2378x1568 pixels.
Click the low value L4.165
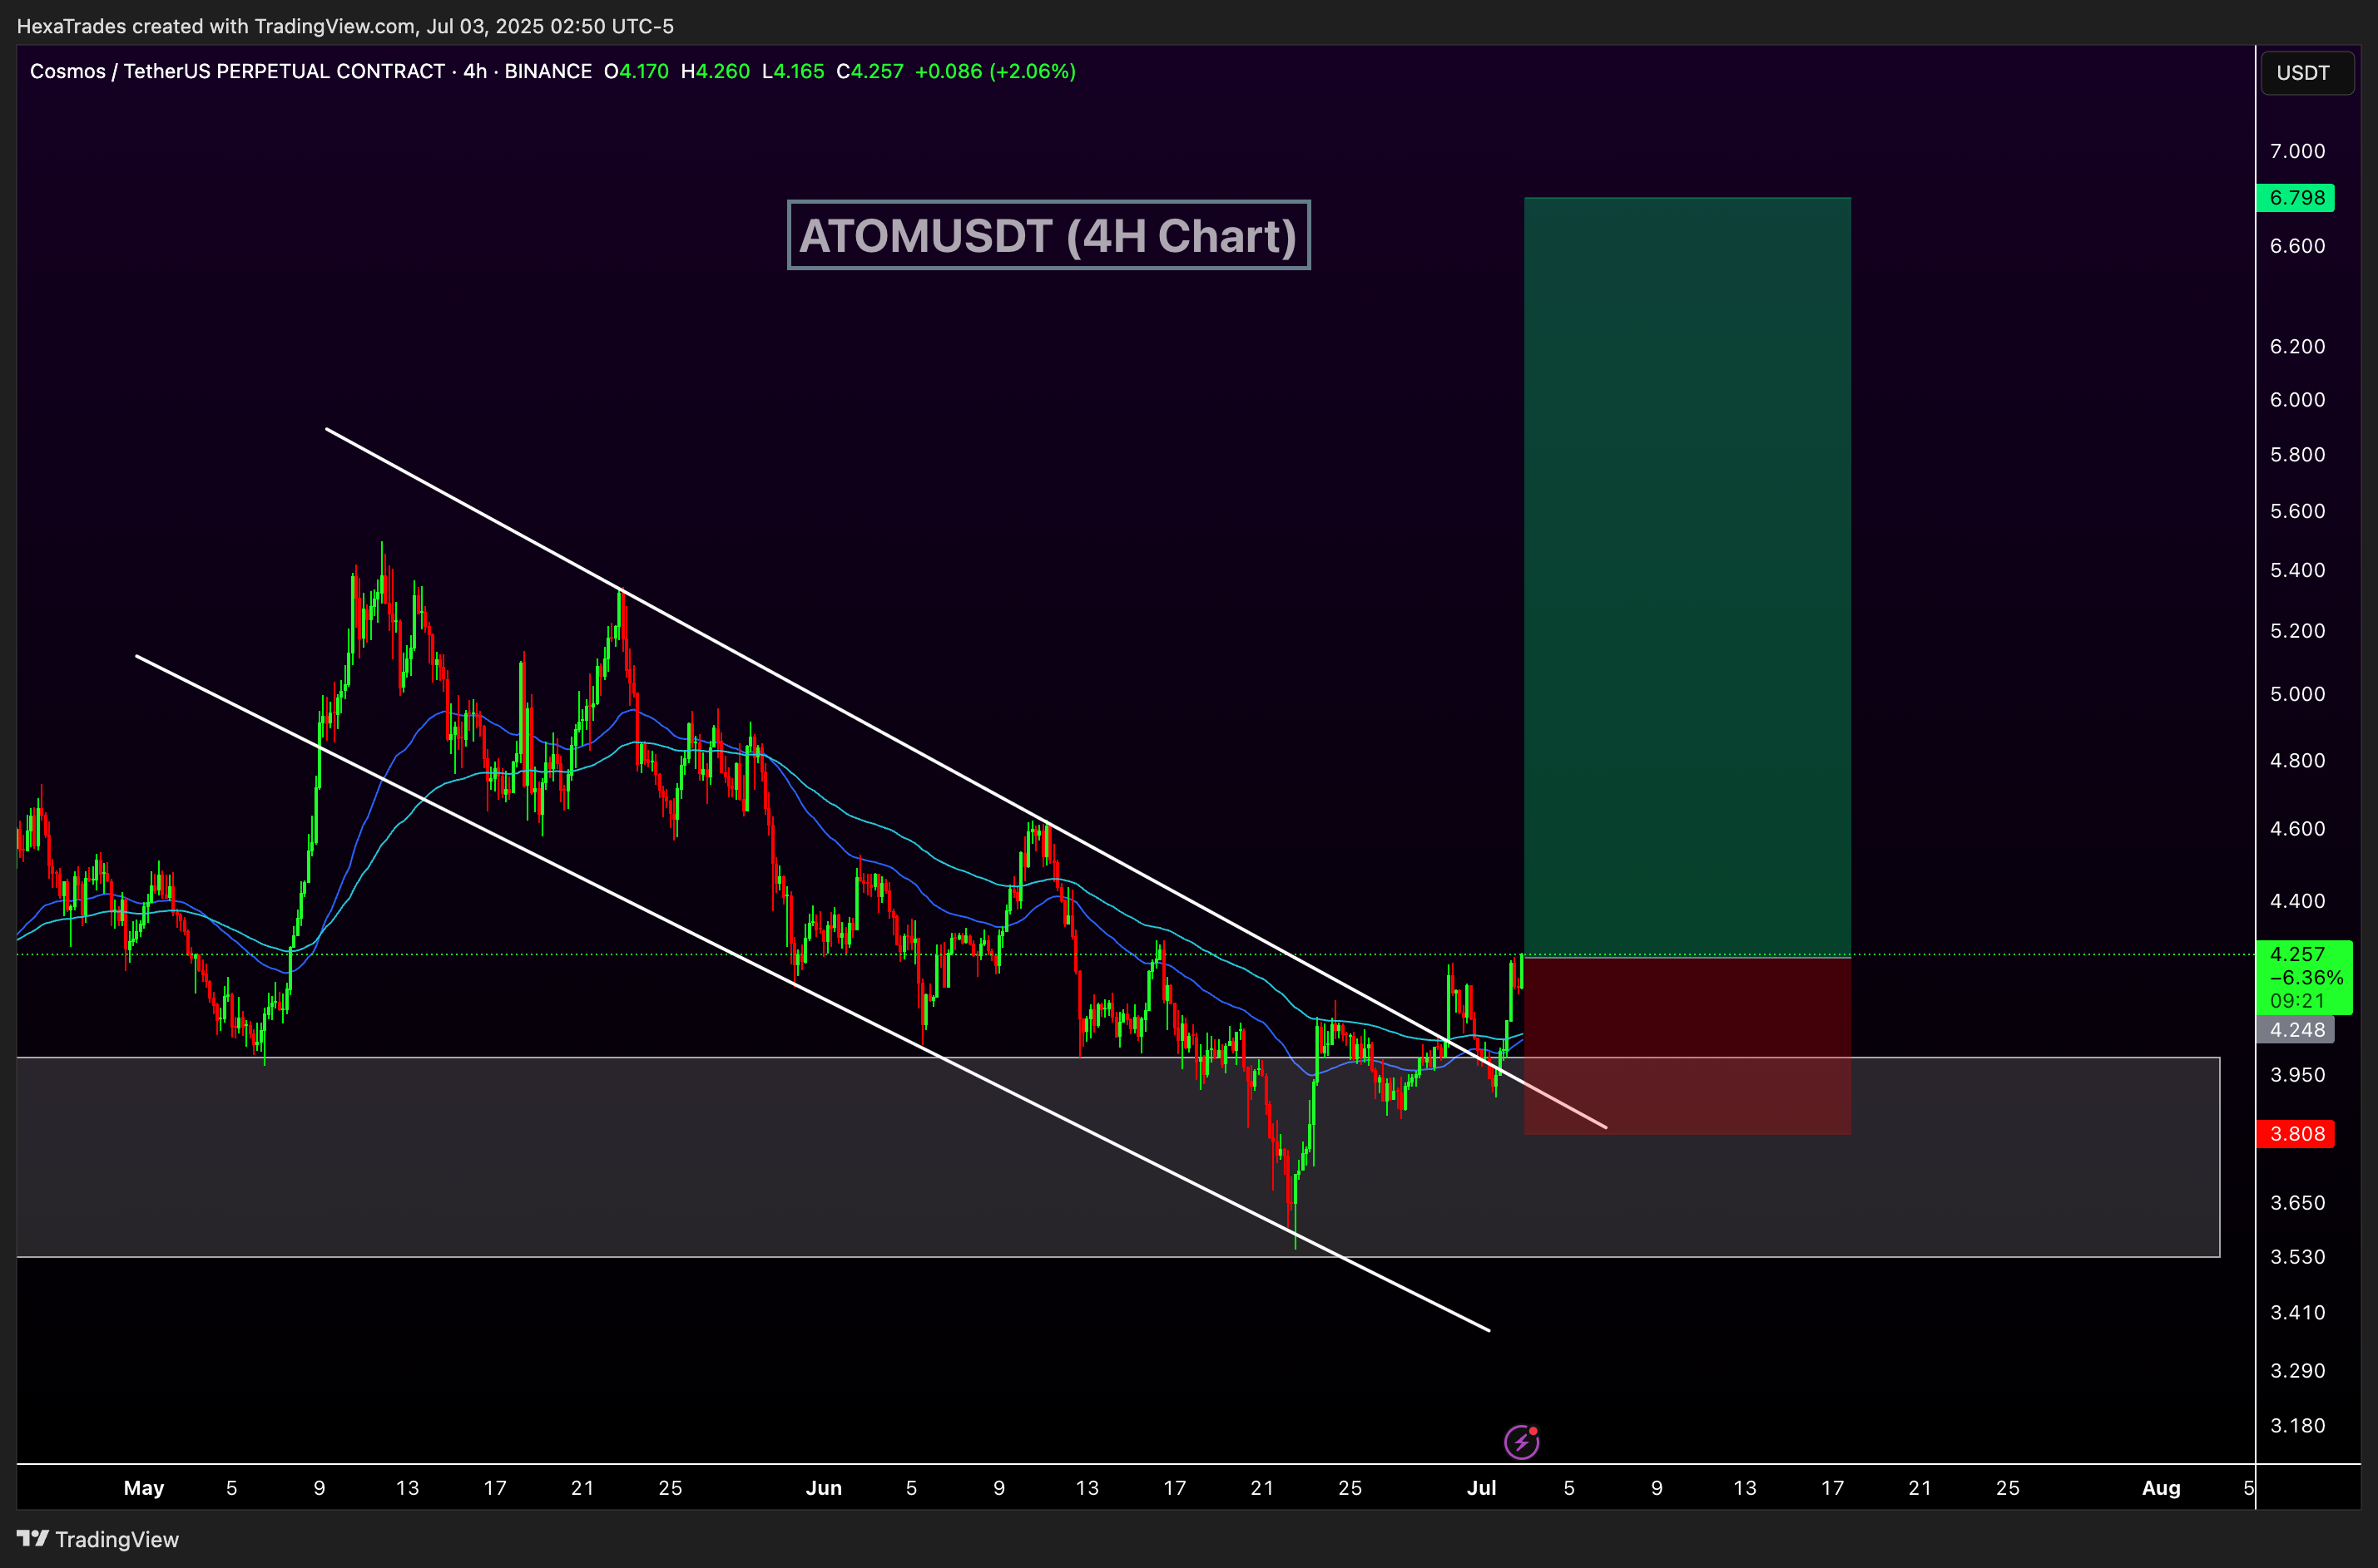pos(793,71)
